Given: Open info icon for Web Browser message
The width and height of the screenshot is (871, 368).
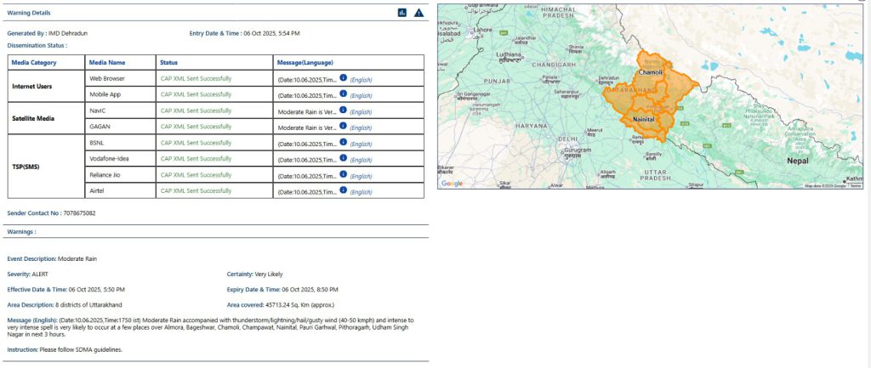Looking at the screenshot, I should point(343,77).
